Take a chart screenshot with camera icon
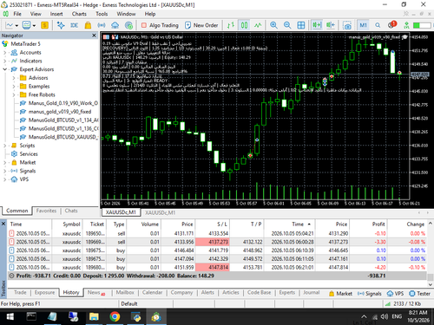 (x=347, y=25)
